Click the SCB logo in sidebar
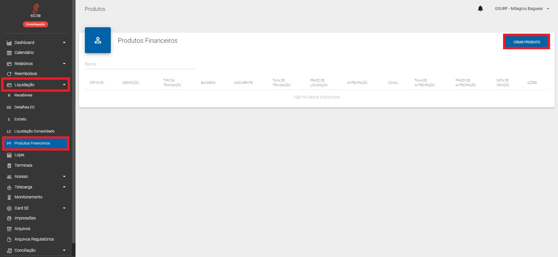 (x=36, y=11)
